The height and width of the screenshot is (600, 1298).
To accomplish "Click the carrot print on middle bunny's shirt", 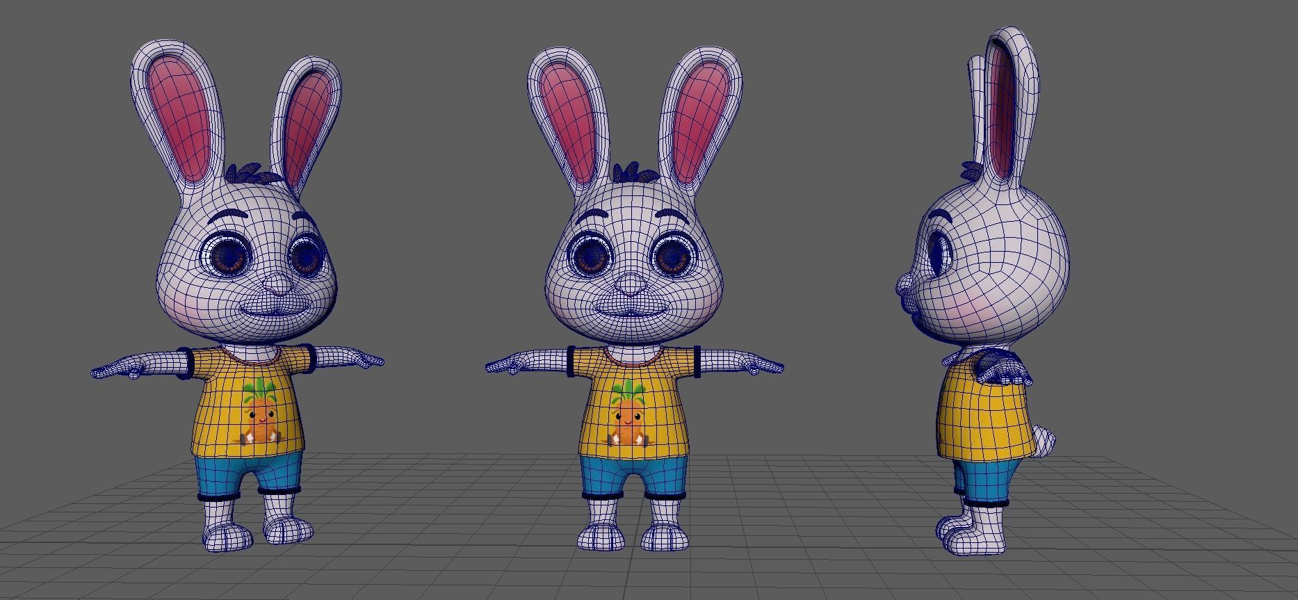I will [628, 414].
